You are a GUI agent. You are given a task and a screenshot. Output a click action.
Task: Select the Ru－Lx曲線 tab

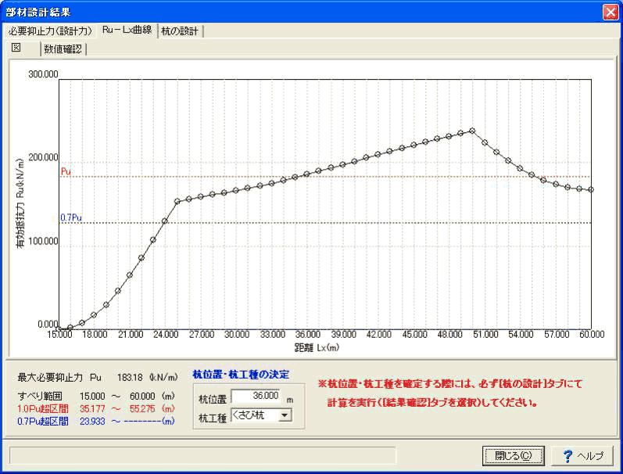127,31
